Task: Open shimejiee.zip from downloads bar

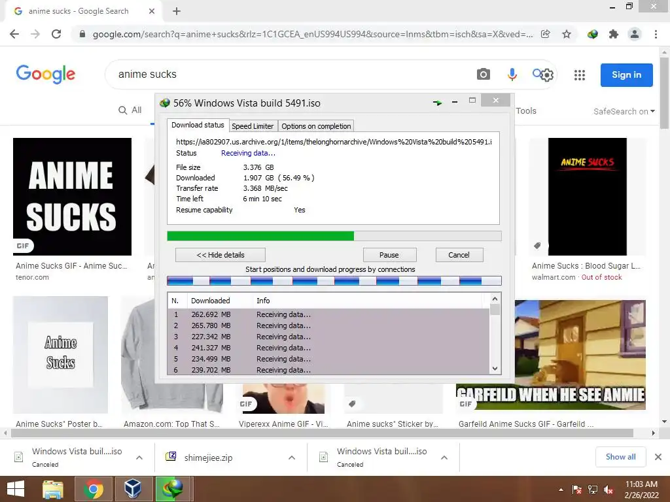Action: 208,458
